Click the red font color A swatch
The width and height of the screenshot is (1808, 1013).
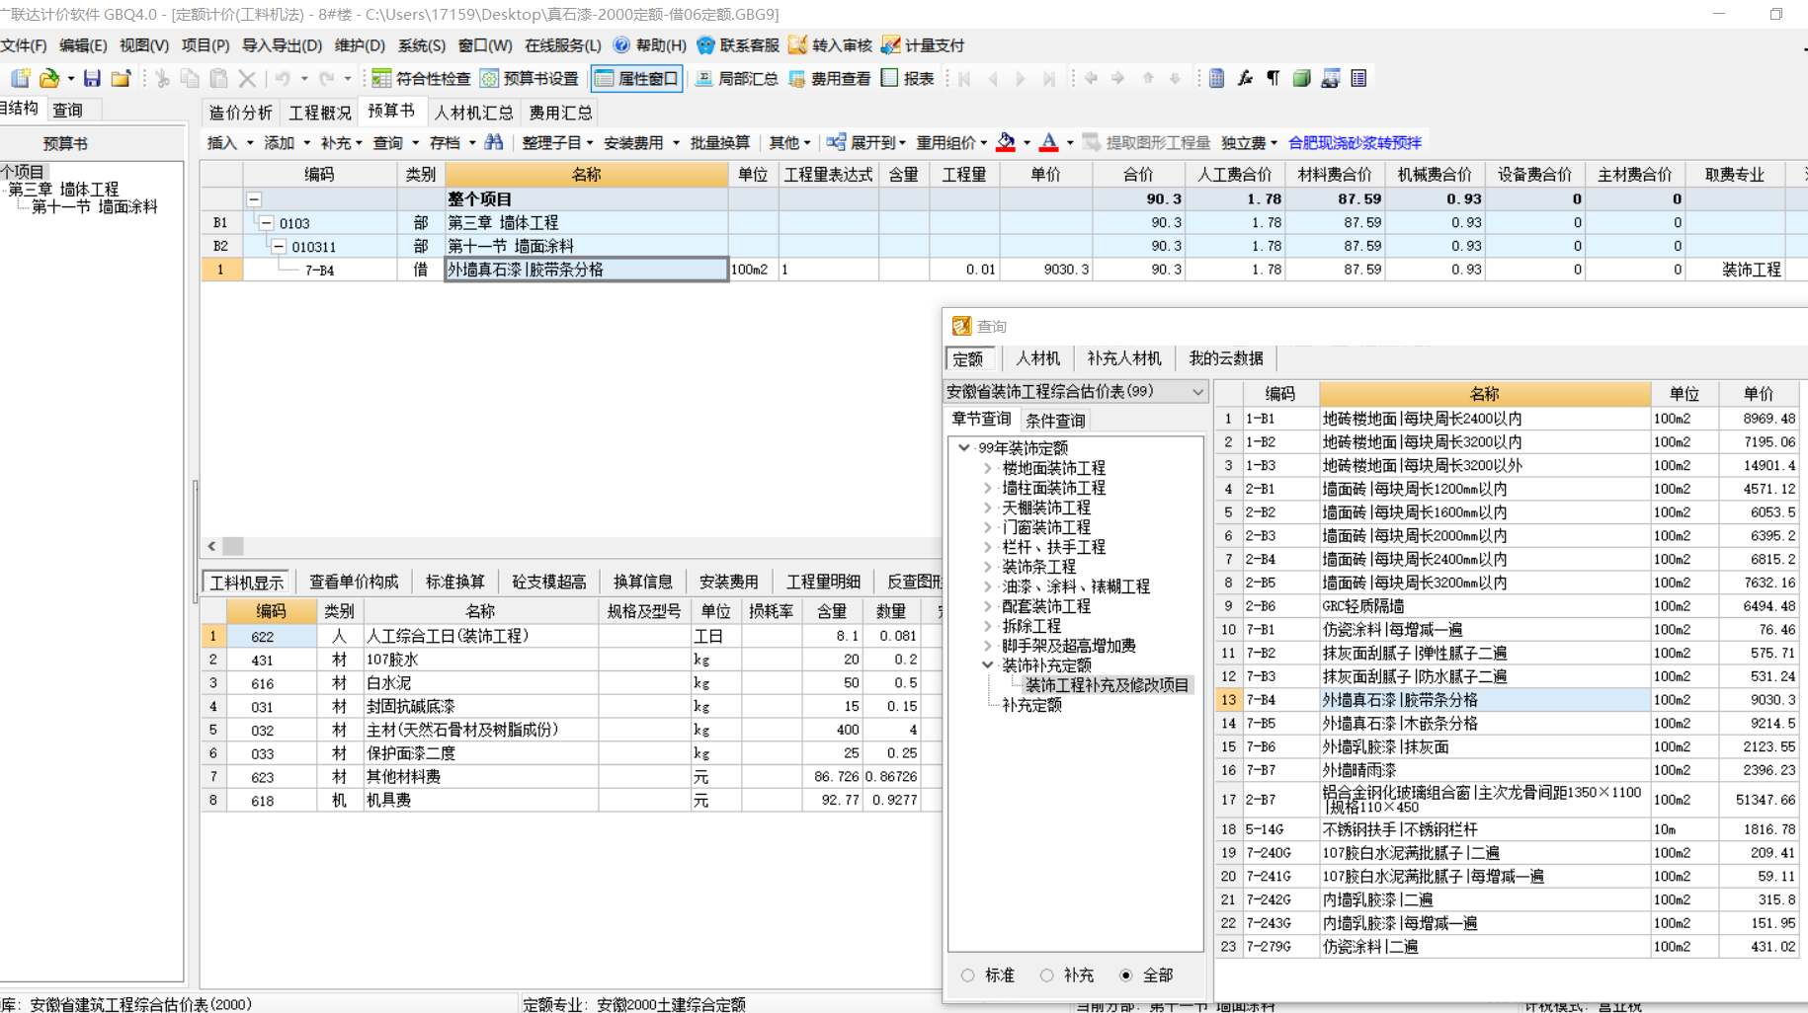1049,142
